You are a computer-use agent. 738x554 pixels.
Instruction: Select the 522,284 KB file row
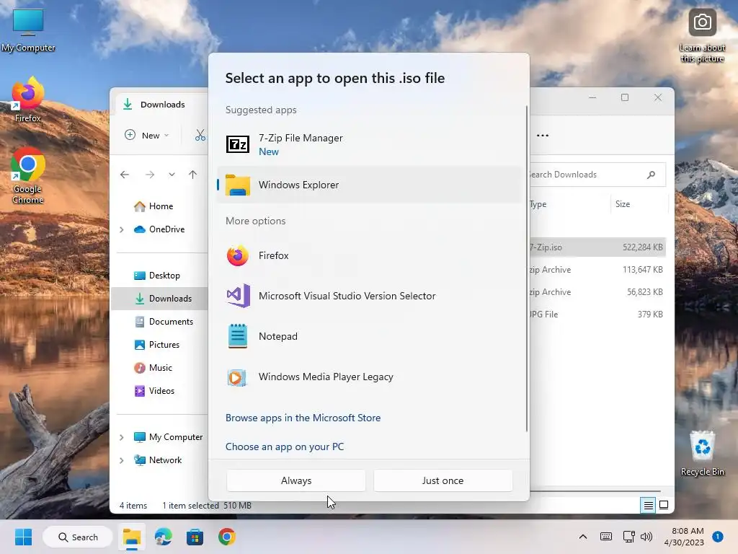597,247
